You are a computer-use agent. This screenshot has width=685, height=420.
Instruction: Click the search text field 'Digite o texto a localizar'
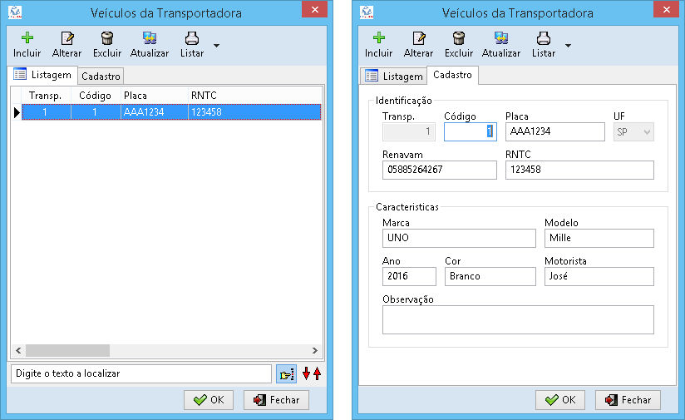[x=141, y=373]
